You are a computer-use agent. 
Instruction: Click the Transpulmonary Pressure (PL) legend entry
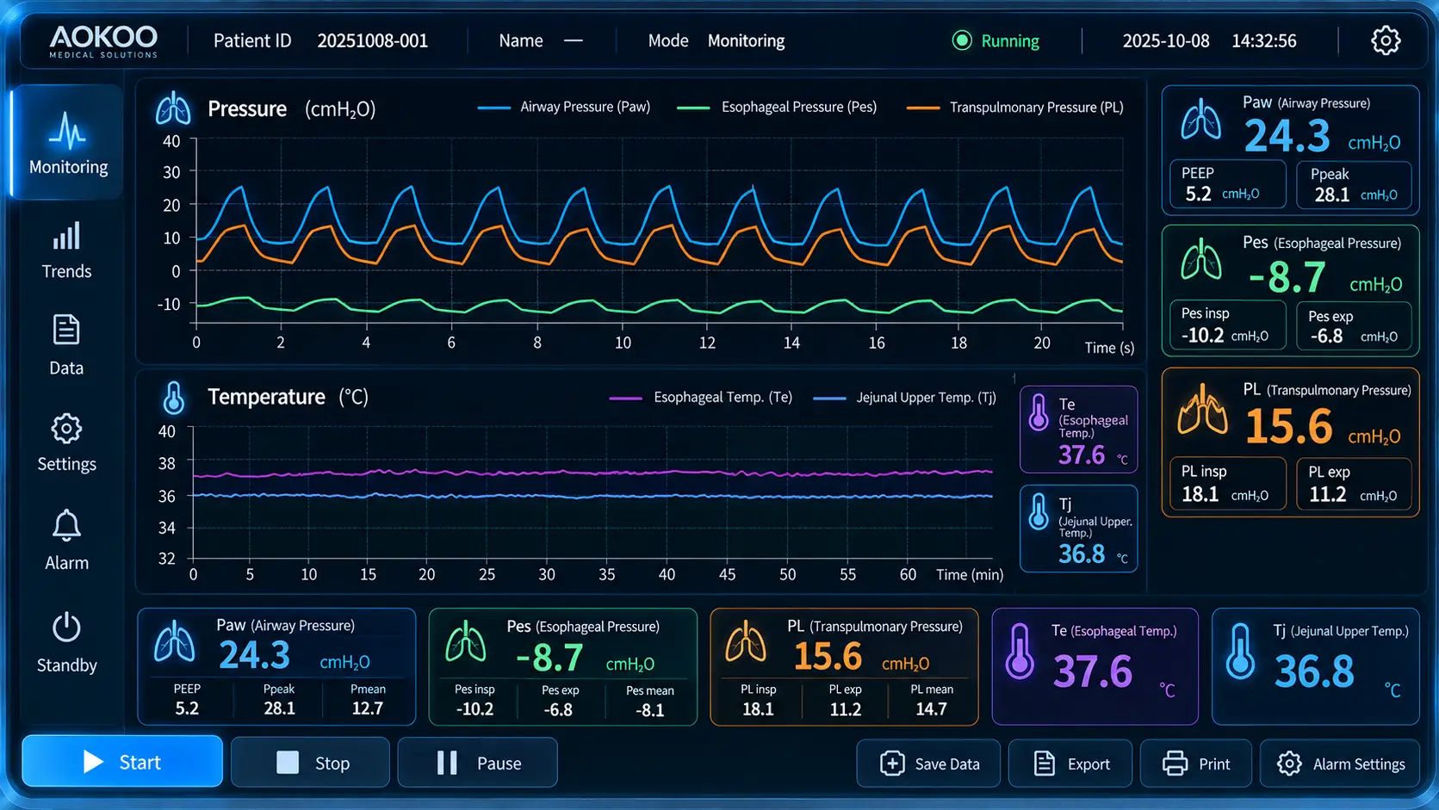click(1015, 107)
